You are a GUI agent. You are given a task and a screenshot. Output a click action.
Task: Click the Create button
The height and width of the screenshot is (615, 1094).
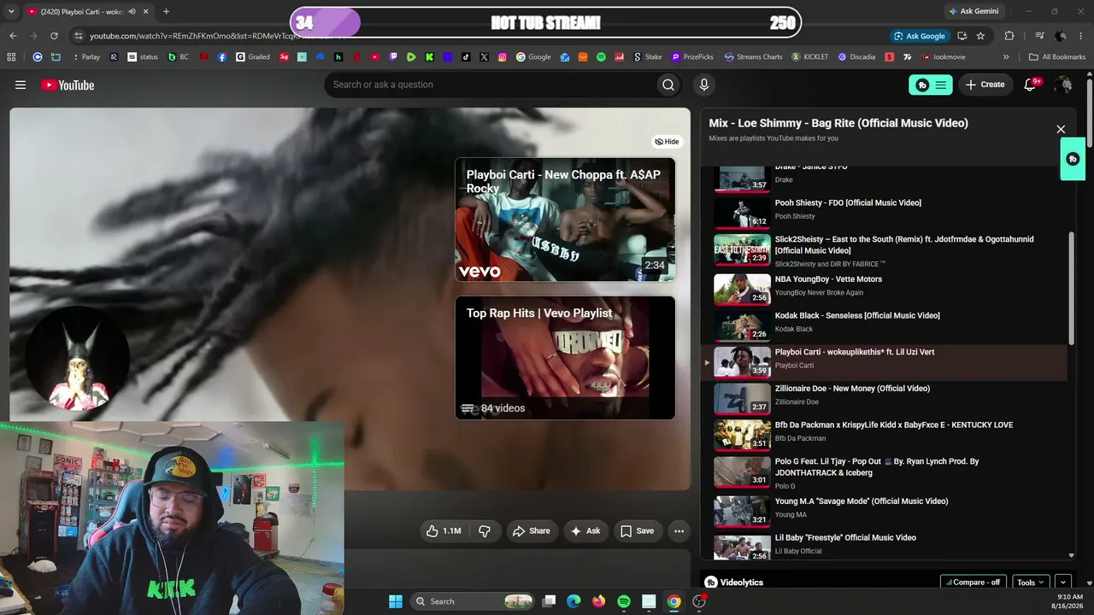click(x=985, y=85)
